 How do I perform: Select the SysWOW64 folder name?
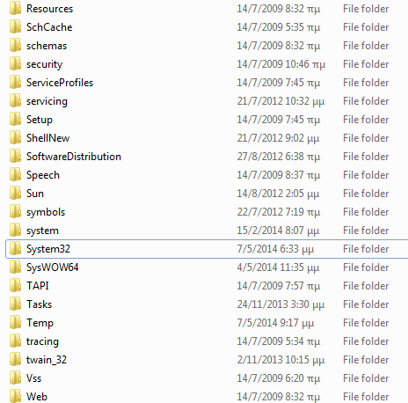pyautogui.click(x=53, y=267)
